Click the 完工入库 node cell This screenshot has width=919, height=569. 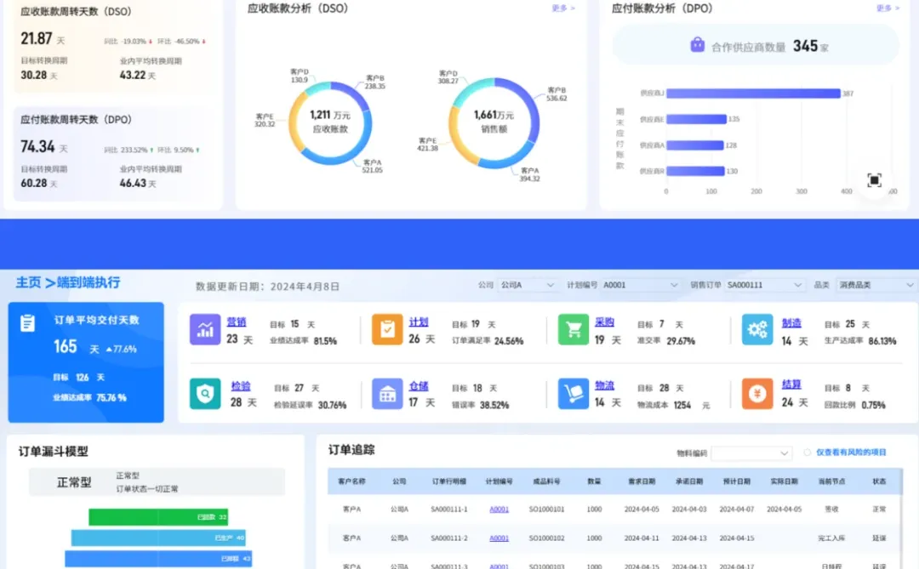pyautogui.click(x=831, y=538)
